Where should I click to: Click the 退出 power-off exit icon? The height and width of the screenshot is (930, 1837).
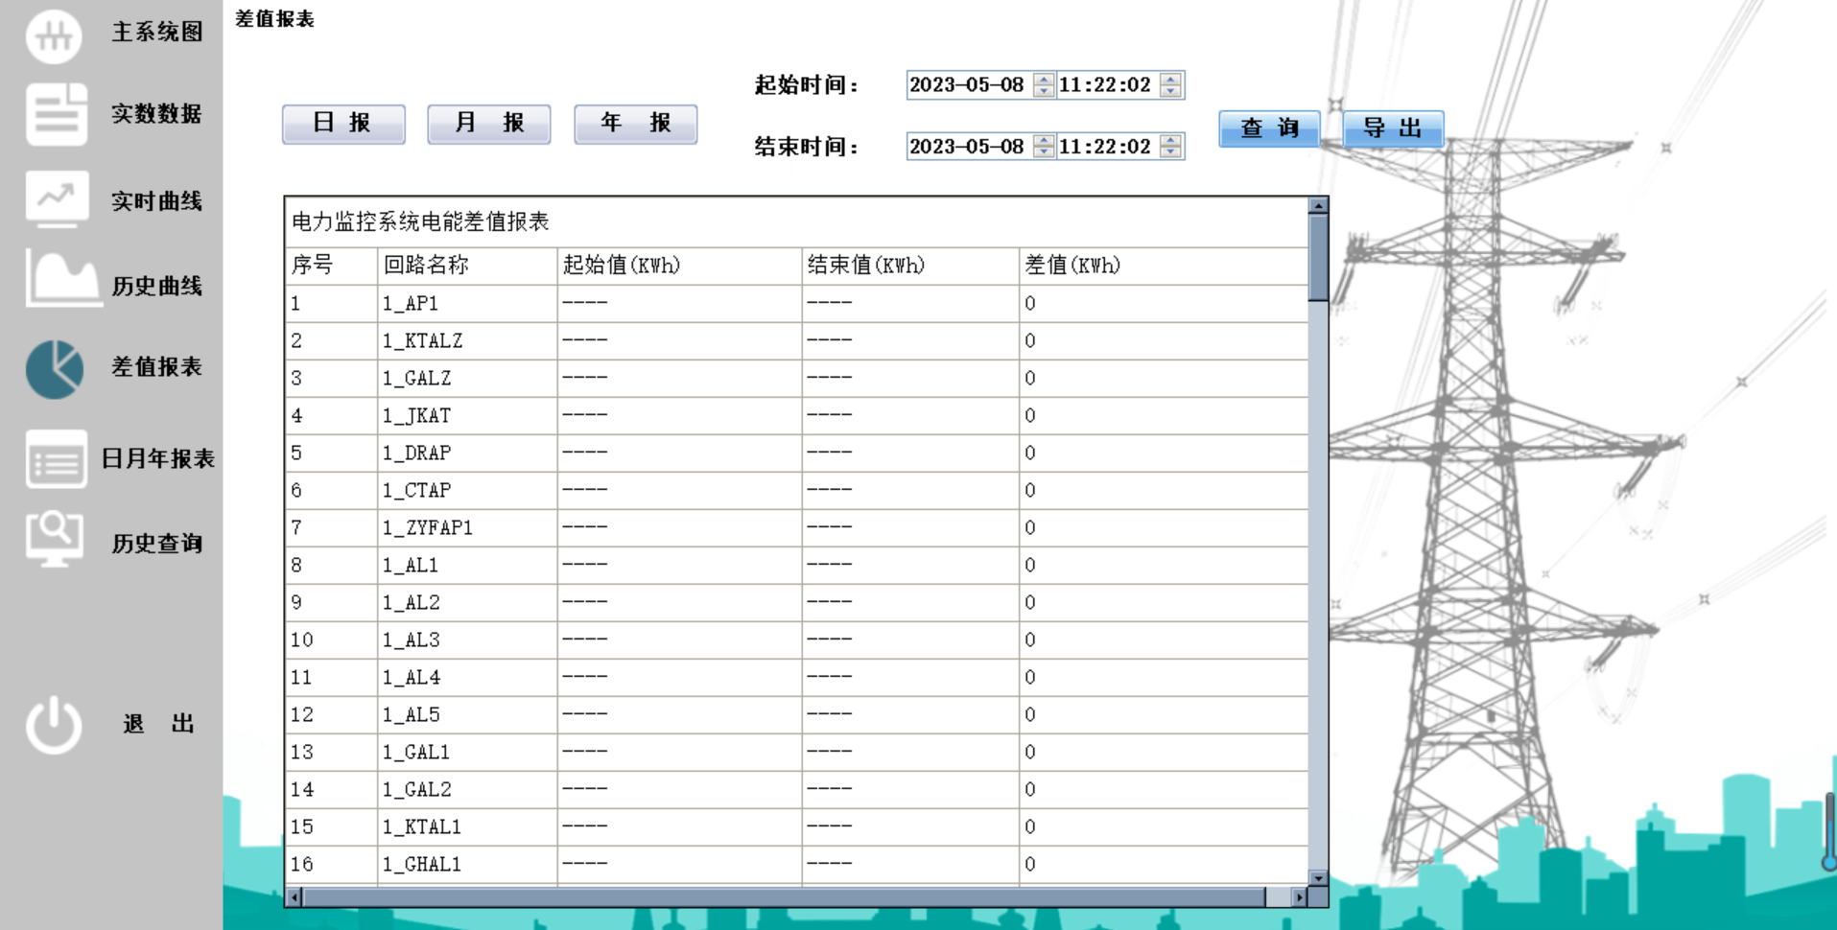55,724
